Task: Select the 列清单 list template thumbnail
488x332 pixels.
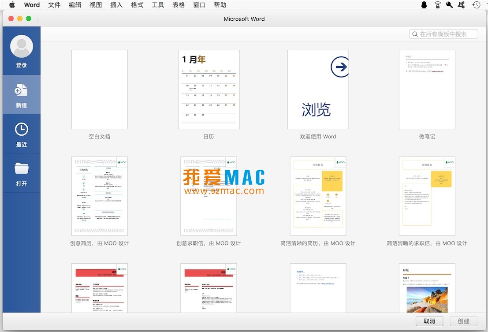Action: coord(318,288)
